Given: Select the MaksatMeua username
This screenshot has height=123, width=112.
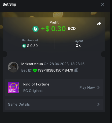Looking at the screenshot, I should pos(32,64).
